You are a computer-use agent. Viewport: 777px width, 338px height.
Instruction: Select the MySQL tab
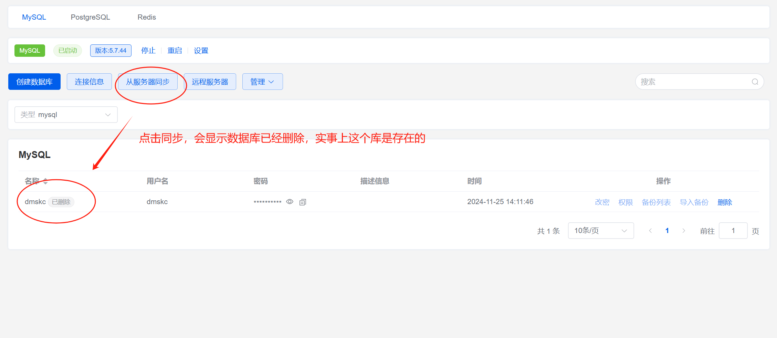pos(34,17)
